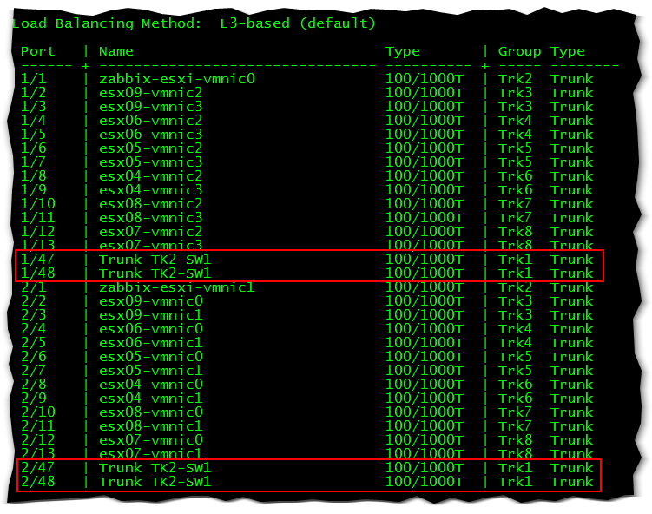Viewport: 652px width, 514px height.
Task: Click the Port column header
Action: click(x=37, y=51)
